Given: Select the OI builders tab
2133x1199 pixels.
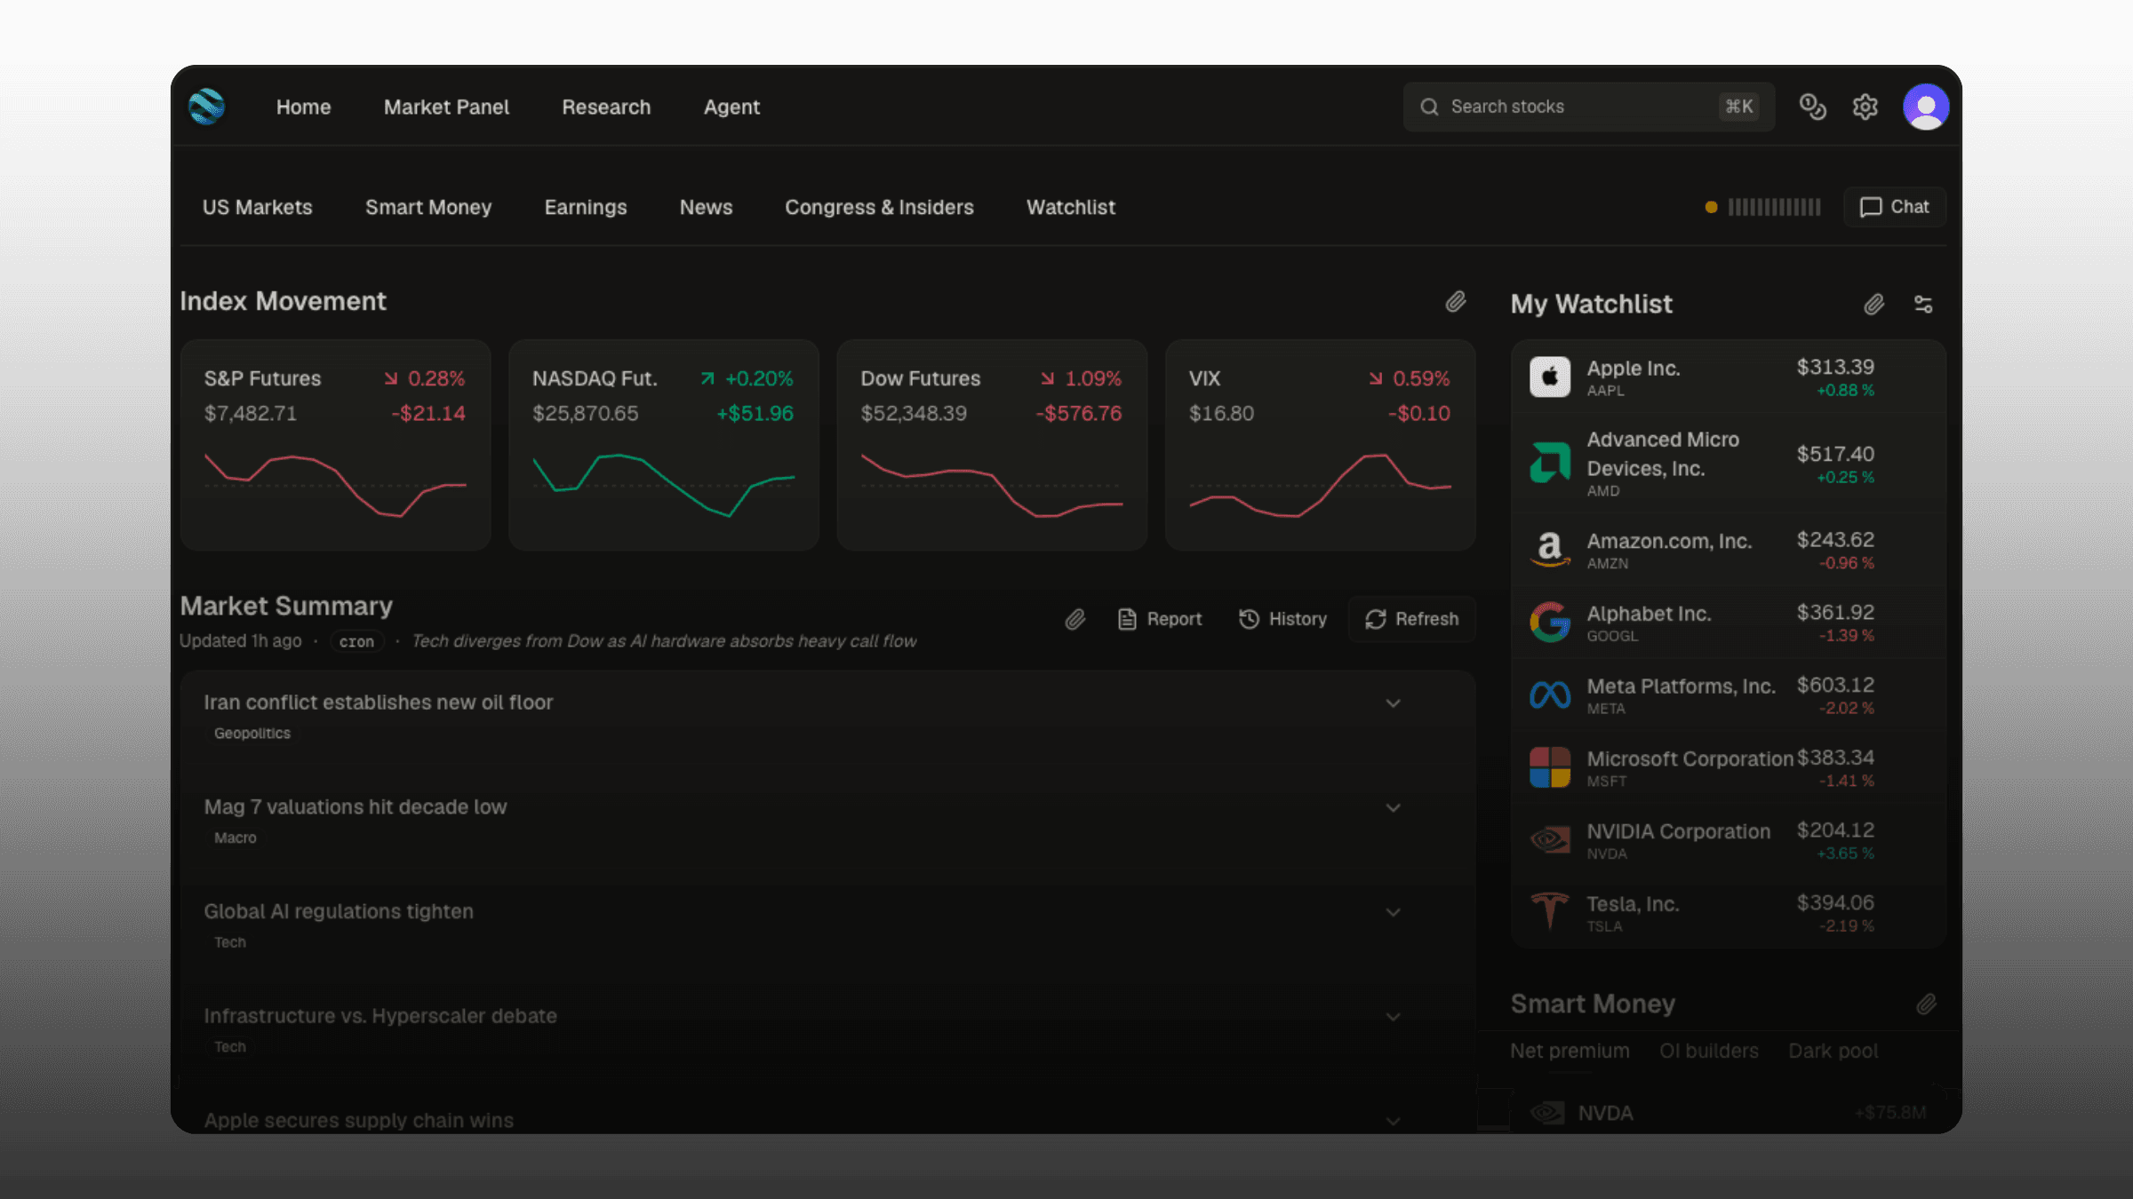Looking at the screenshot, I should pos(1708,1051).
